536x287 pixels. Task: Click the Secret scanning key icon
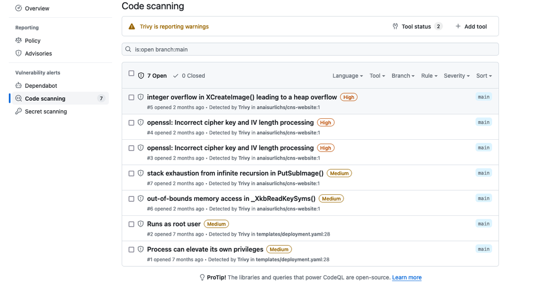tap(19, 111)
